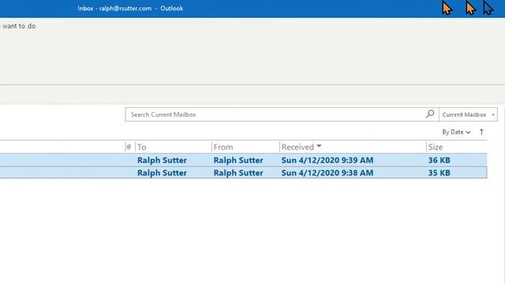Sort messages by the Received column

click(x=297, y=148)
